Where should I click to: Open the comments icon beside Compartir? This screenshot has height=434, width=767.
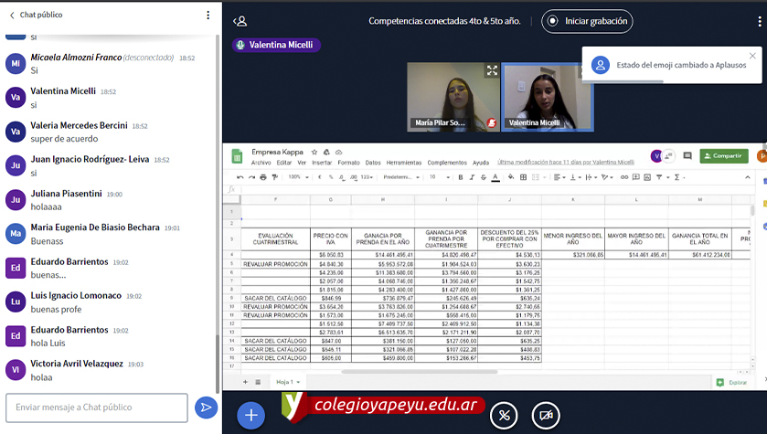pos(687,156)
